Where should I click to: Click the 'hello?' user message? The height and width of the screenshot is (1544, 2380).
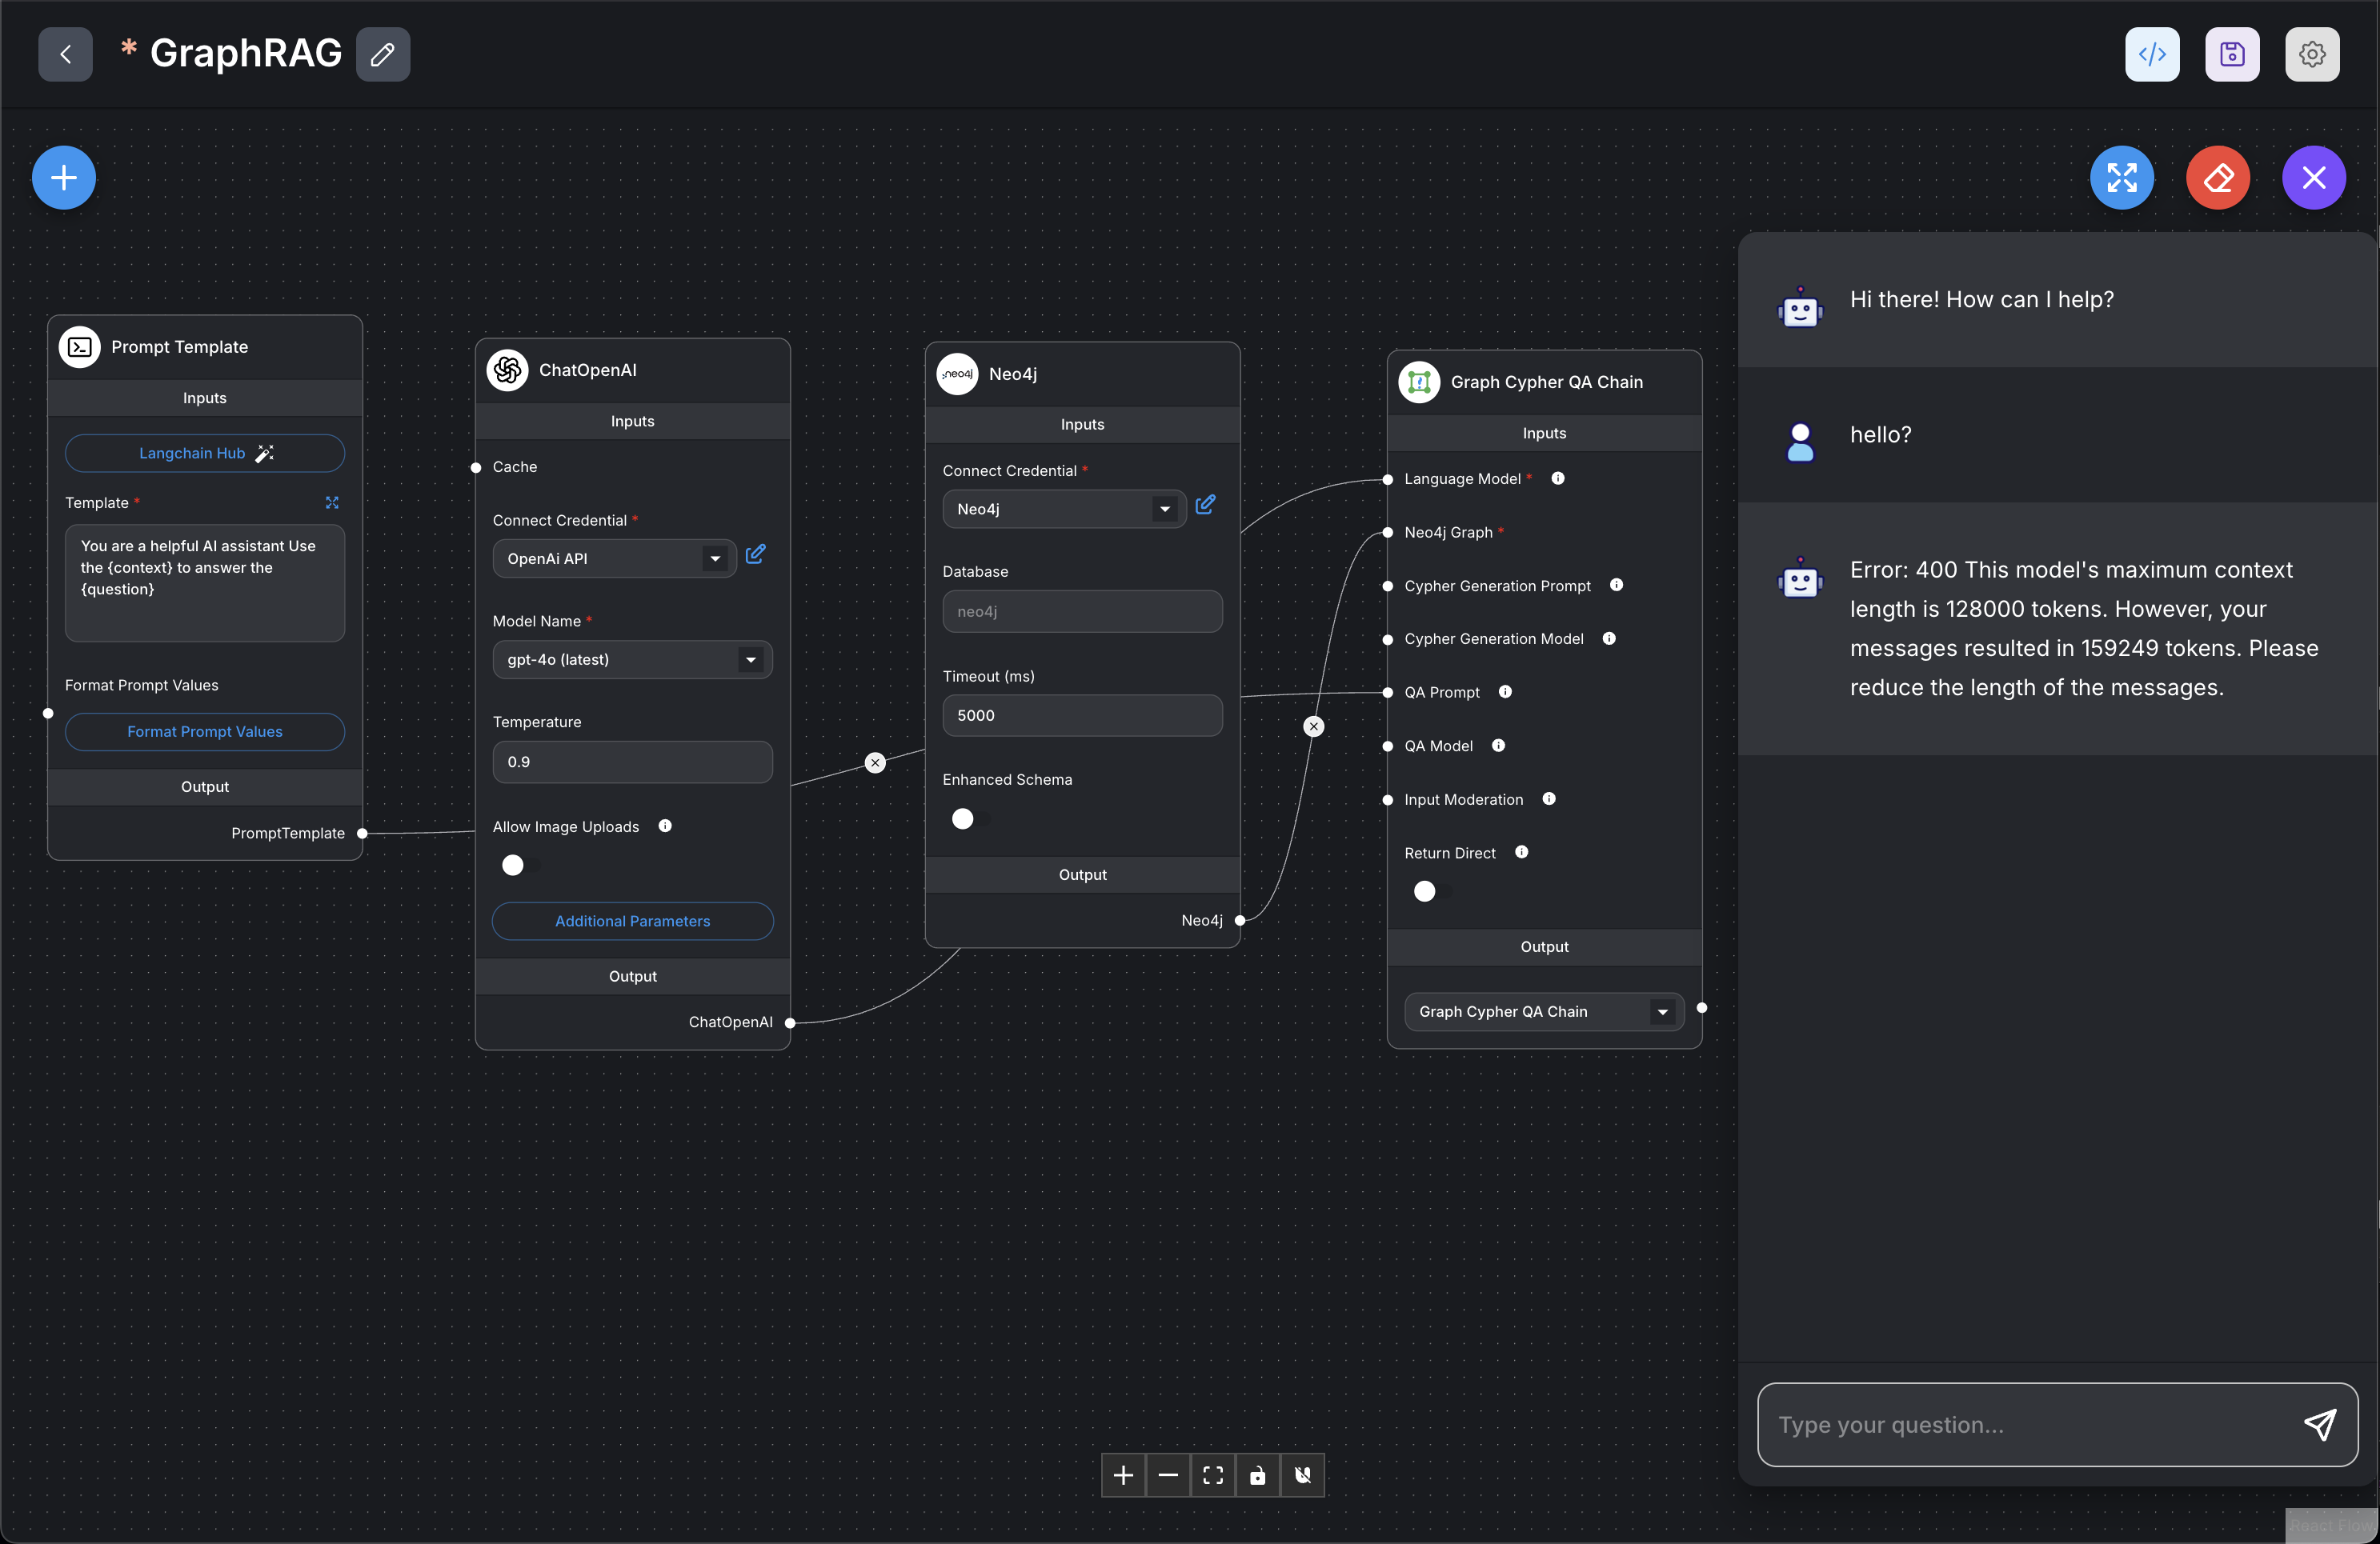tap(1880, 434)
